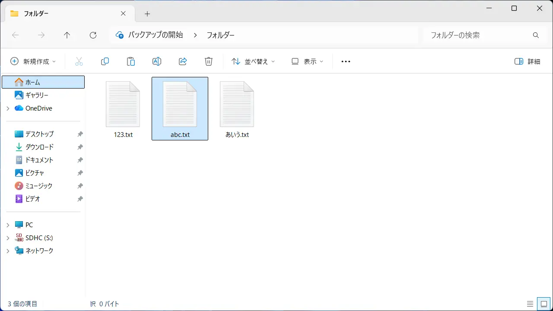
Task: Switch to details view using status bar icon
Action: pos(531,304)
